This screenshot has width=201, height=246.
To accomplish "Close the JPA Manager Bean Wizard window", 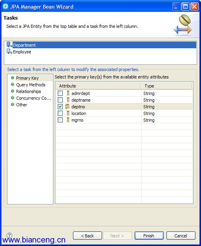I will tap(194, 7).
